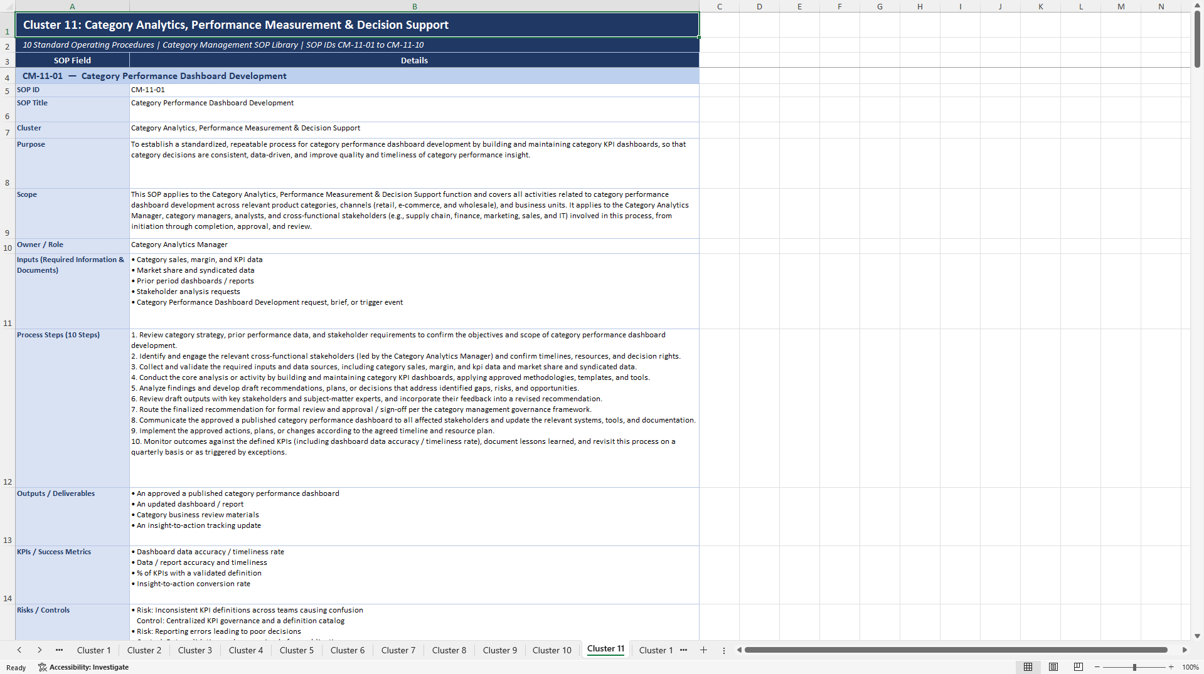Open the Cluster 10 sheet tab
The width and height of the screenshot is (1204, 674).
[x=552, y=650]
